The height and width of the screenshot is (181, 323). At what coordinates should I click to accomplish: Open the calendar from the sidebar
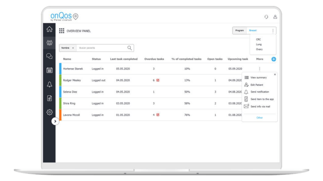pyautogui.click(x=49, y=70)
